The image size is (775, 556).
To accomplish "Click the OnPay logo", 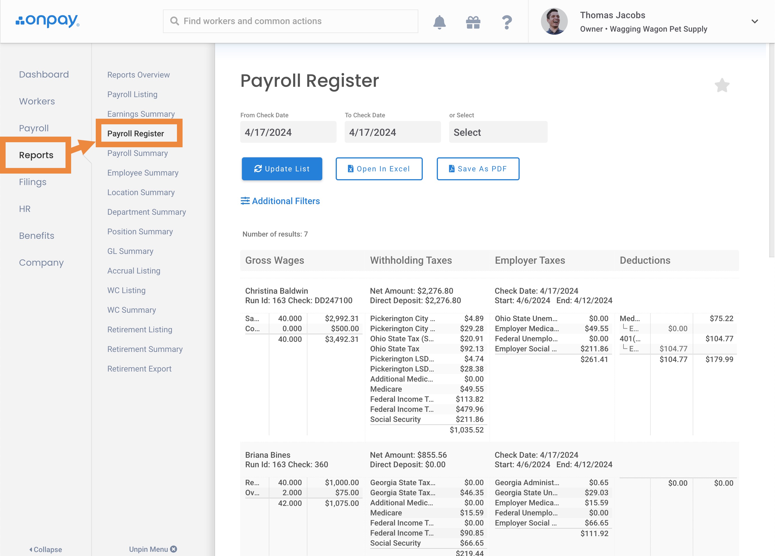I will (x=48, y=21).
